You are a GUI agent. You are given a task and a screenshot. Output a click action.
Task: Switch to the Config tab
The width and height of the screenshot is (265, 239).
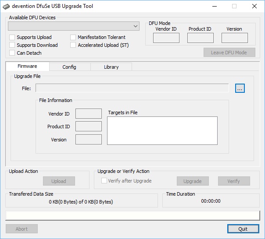[x=70, y=67]
